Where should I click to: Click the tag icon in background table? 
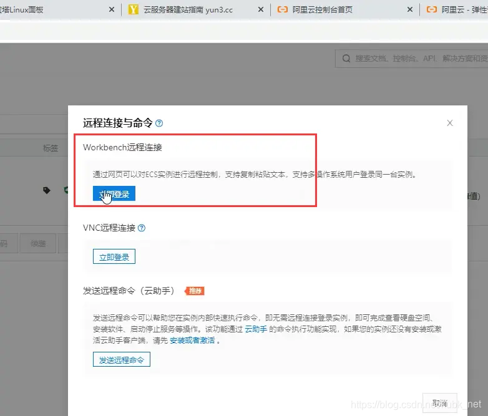point(47,190)
